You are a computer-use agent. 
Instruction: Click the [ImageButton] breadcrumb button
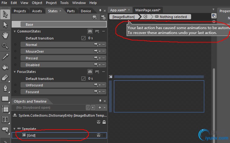pos(123,17)
